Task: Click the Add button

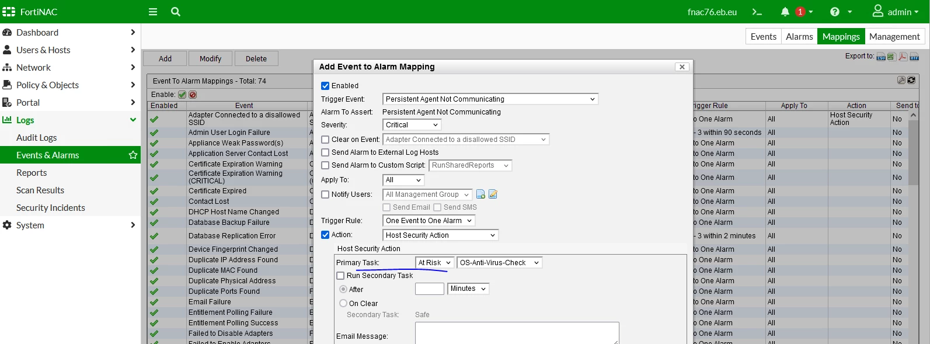Action: (165, 58)
